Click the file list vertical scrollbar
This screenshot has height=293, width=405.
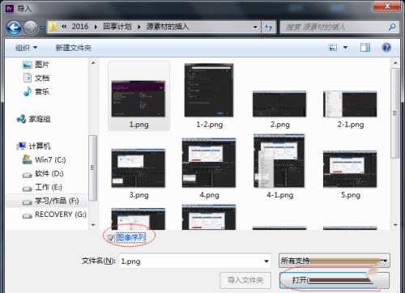(395, 113)
